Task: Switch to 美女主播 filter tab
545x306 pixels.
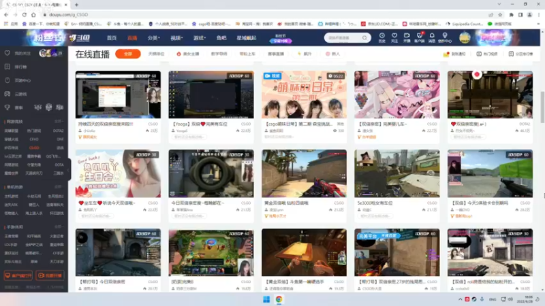Action: coord(188,54)
